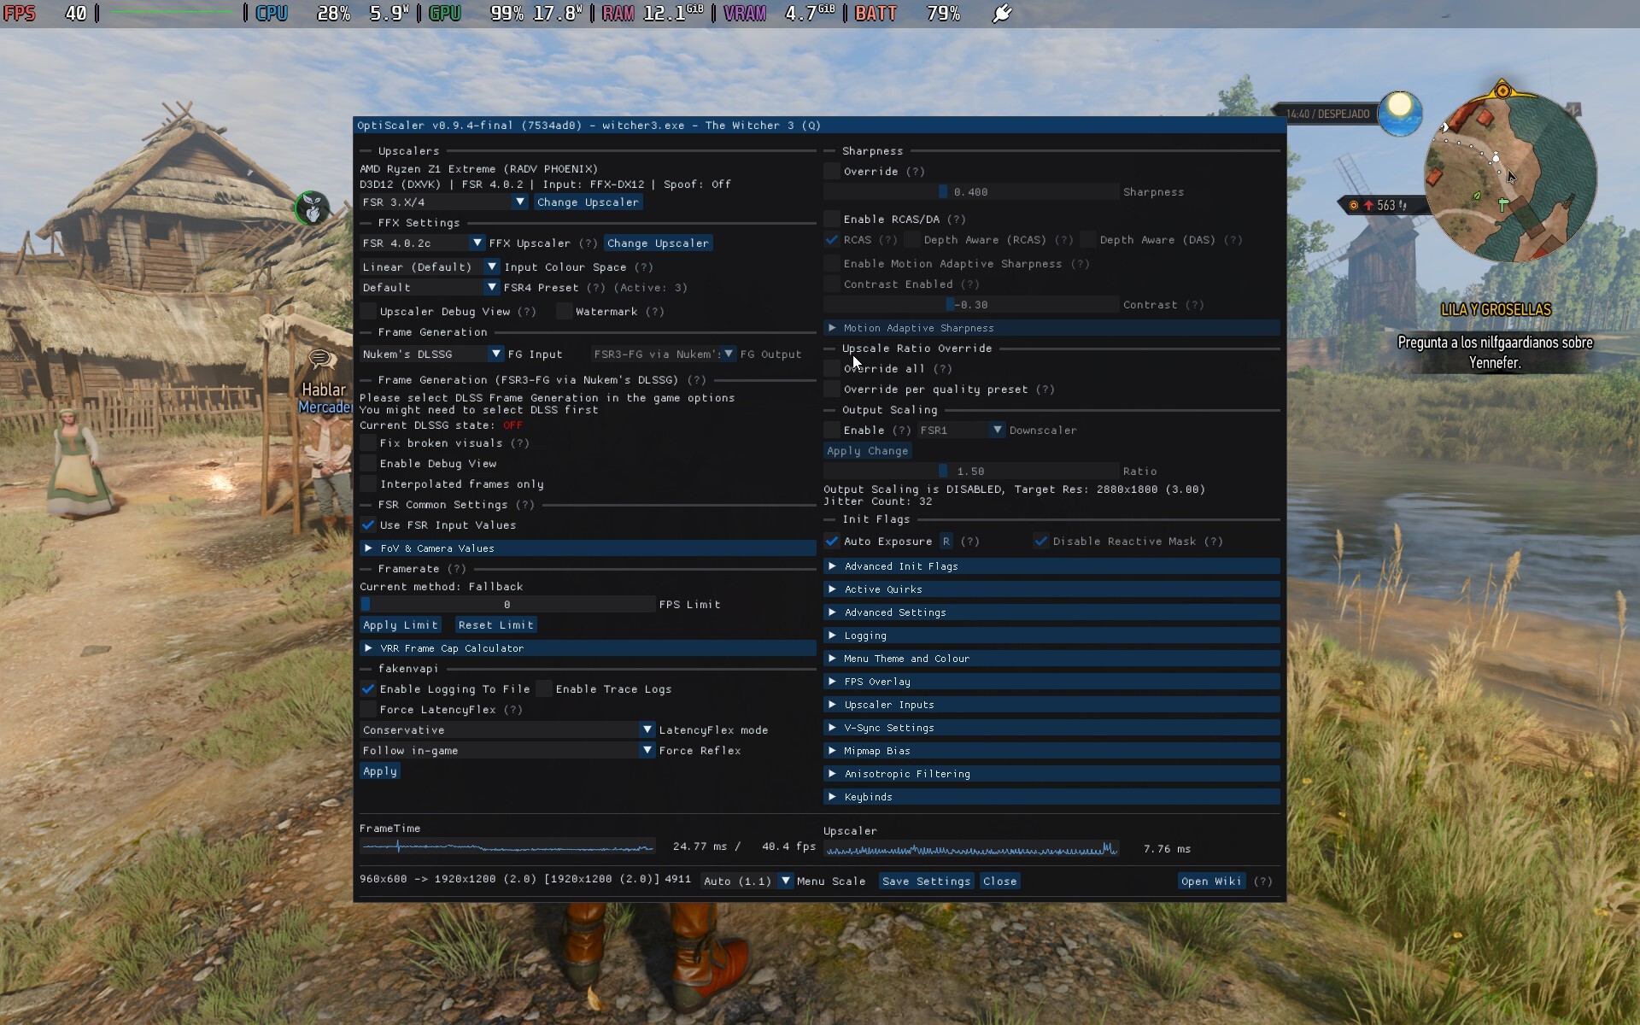Click the quest marker atop the minimap

click(x=1502, y=90)
